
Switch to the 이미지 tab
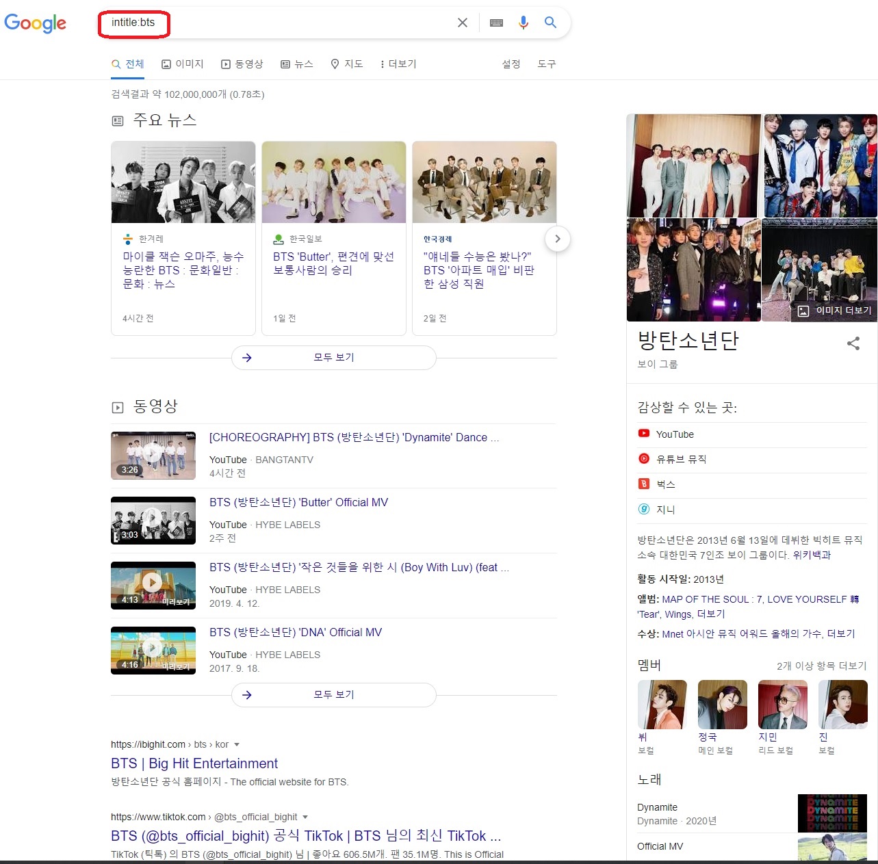(183, 64)
